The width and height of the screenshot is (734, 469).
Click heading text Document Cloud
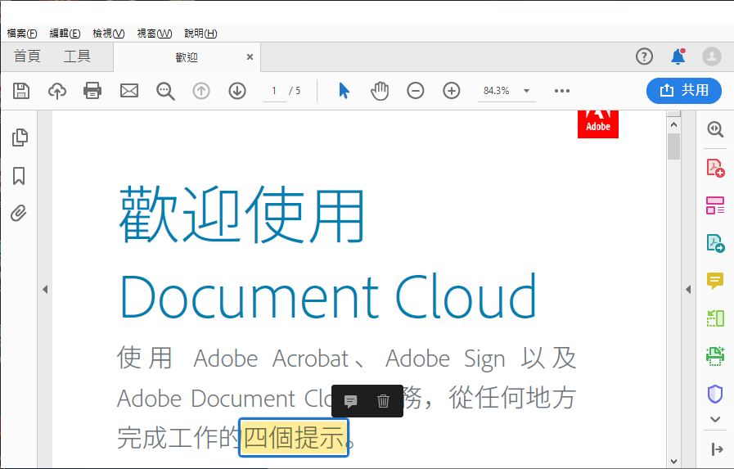[x=328, y=297]
